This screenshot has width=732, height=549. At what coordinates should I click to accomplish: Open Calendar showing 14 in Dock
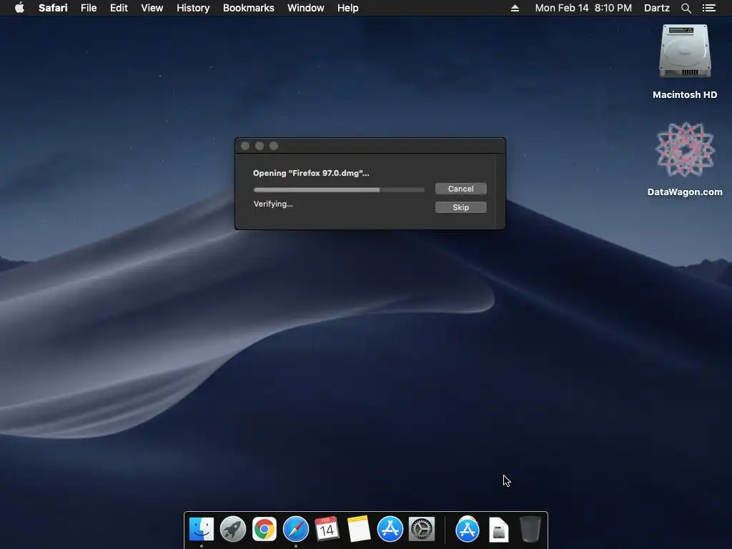tap(327, 529)
